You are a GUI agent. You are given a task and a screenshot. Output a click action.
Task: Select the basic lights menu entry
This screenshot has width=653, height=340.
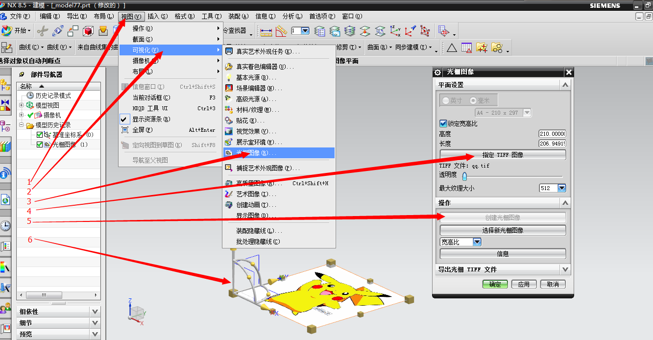point(279,77)
